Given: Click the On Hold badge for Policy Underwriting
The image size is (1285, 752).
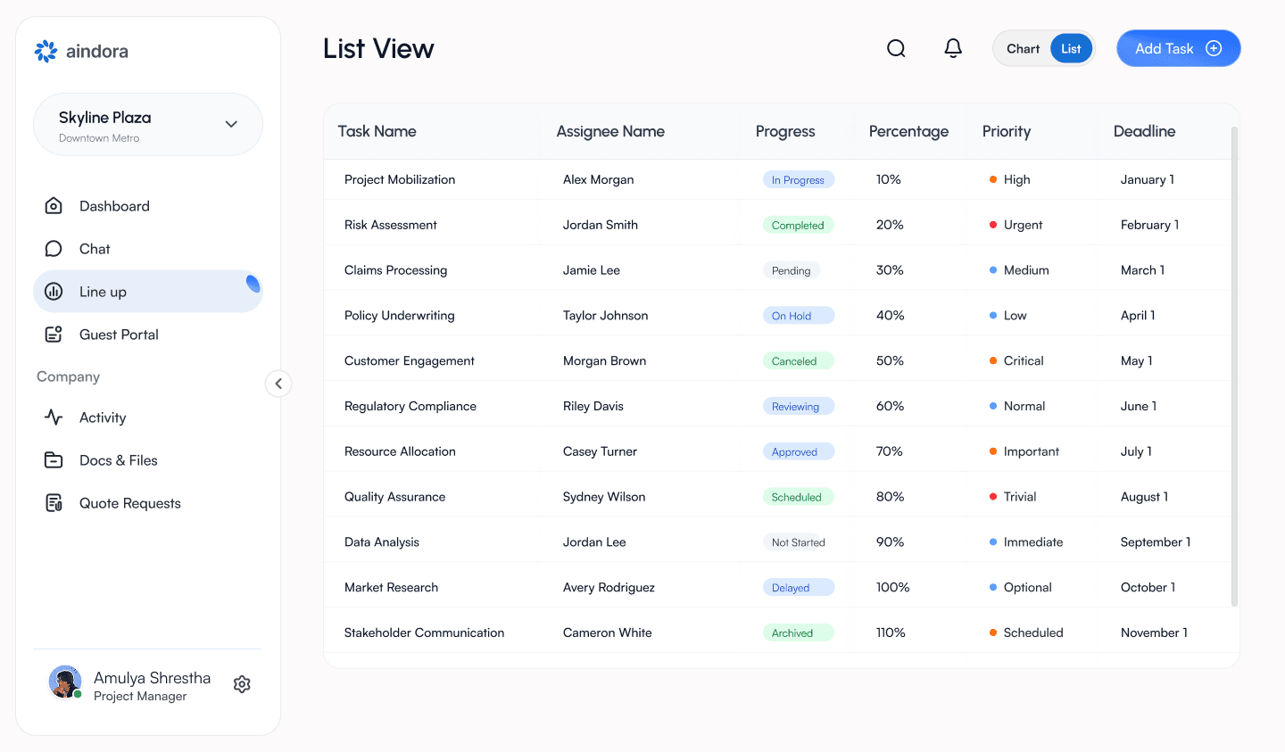Looking at the screenshot, I should [798, 315].
